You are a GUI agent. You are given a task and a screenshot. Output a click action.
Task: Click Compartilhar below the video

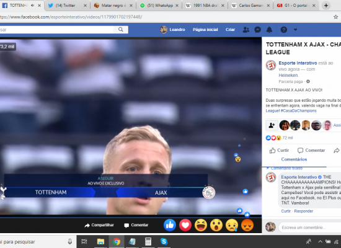pyautogui.click(x=99, y=225)
